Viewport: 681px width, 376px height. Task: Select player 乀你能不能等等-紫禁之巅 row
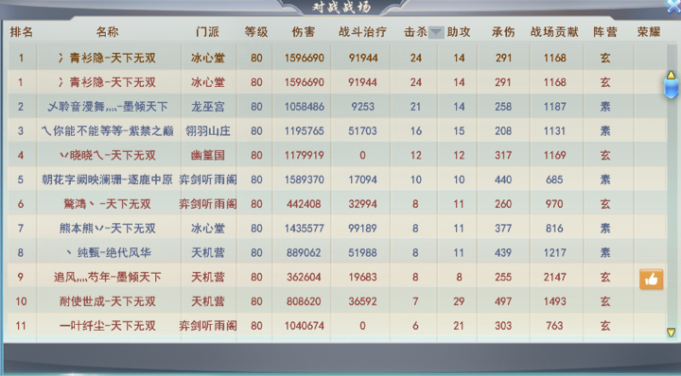tap(337, 130)
